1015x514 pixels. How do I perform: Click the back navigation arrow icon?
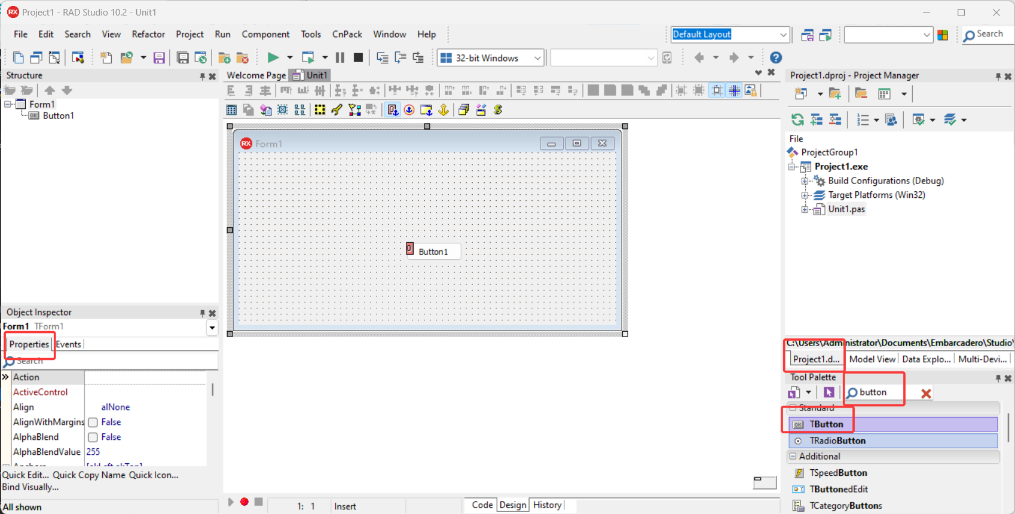point(699,57)
